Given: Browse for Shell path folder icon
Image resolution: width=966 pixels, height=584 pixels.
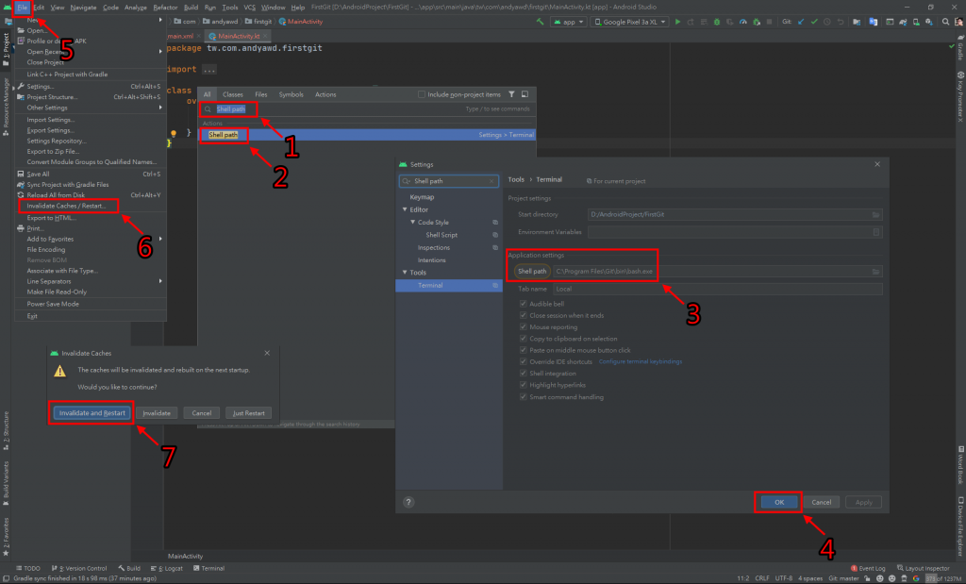Looking at the screenshot, I should click(875, 271).
